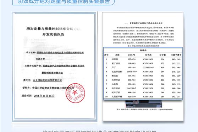Click the '项目名称' label on the cover

[x=31, y=52]
